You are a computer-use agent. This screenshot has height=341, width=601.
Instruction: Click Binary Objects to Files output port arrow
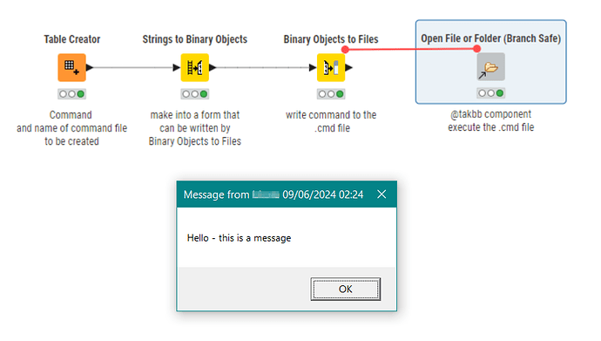pyautogui.click(x=348, y=67)
